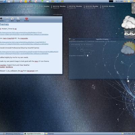Image resolution: width=135 pixels, height=135 pixels.
Task: Click the Mon forecast in the weather widget
Action: (x=127, y=33)
